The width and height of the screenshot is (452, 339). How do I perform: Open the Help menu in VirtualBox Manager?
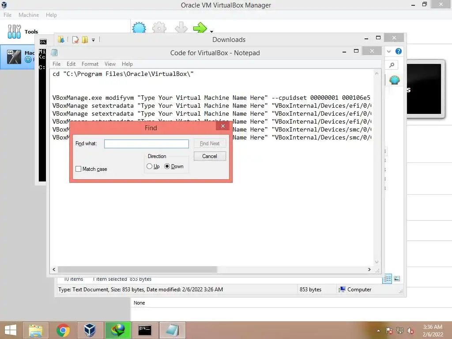coord(51,15)
